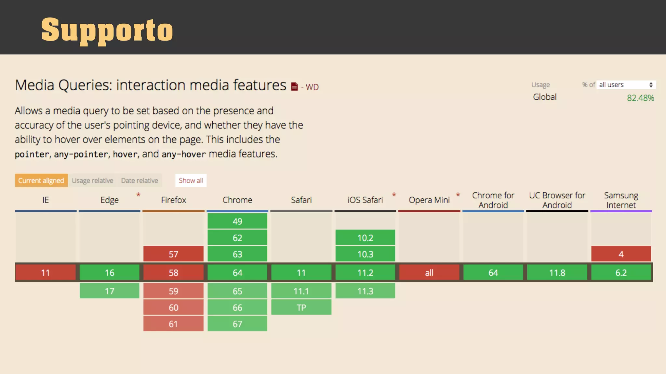
Task: Click the red IE 11 support cell
Action: pyautogui.click(x=46, y=272)
